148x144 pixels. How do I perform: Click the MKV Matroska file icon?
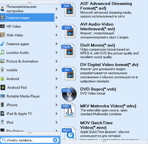point(69,110)
